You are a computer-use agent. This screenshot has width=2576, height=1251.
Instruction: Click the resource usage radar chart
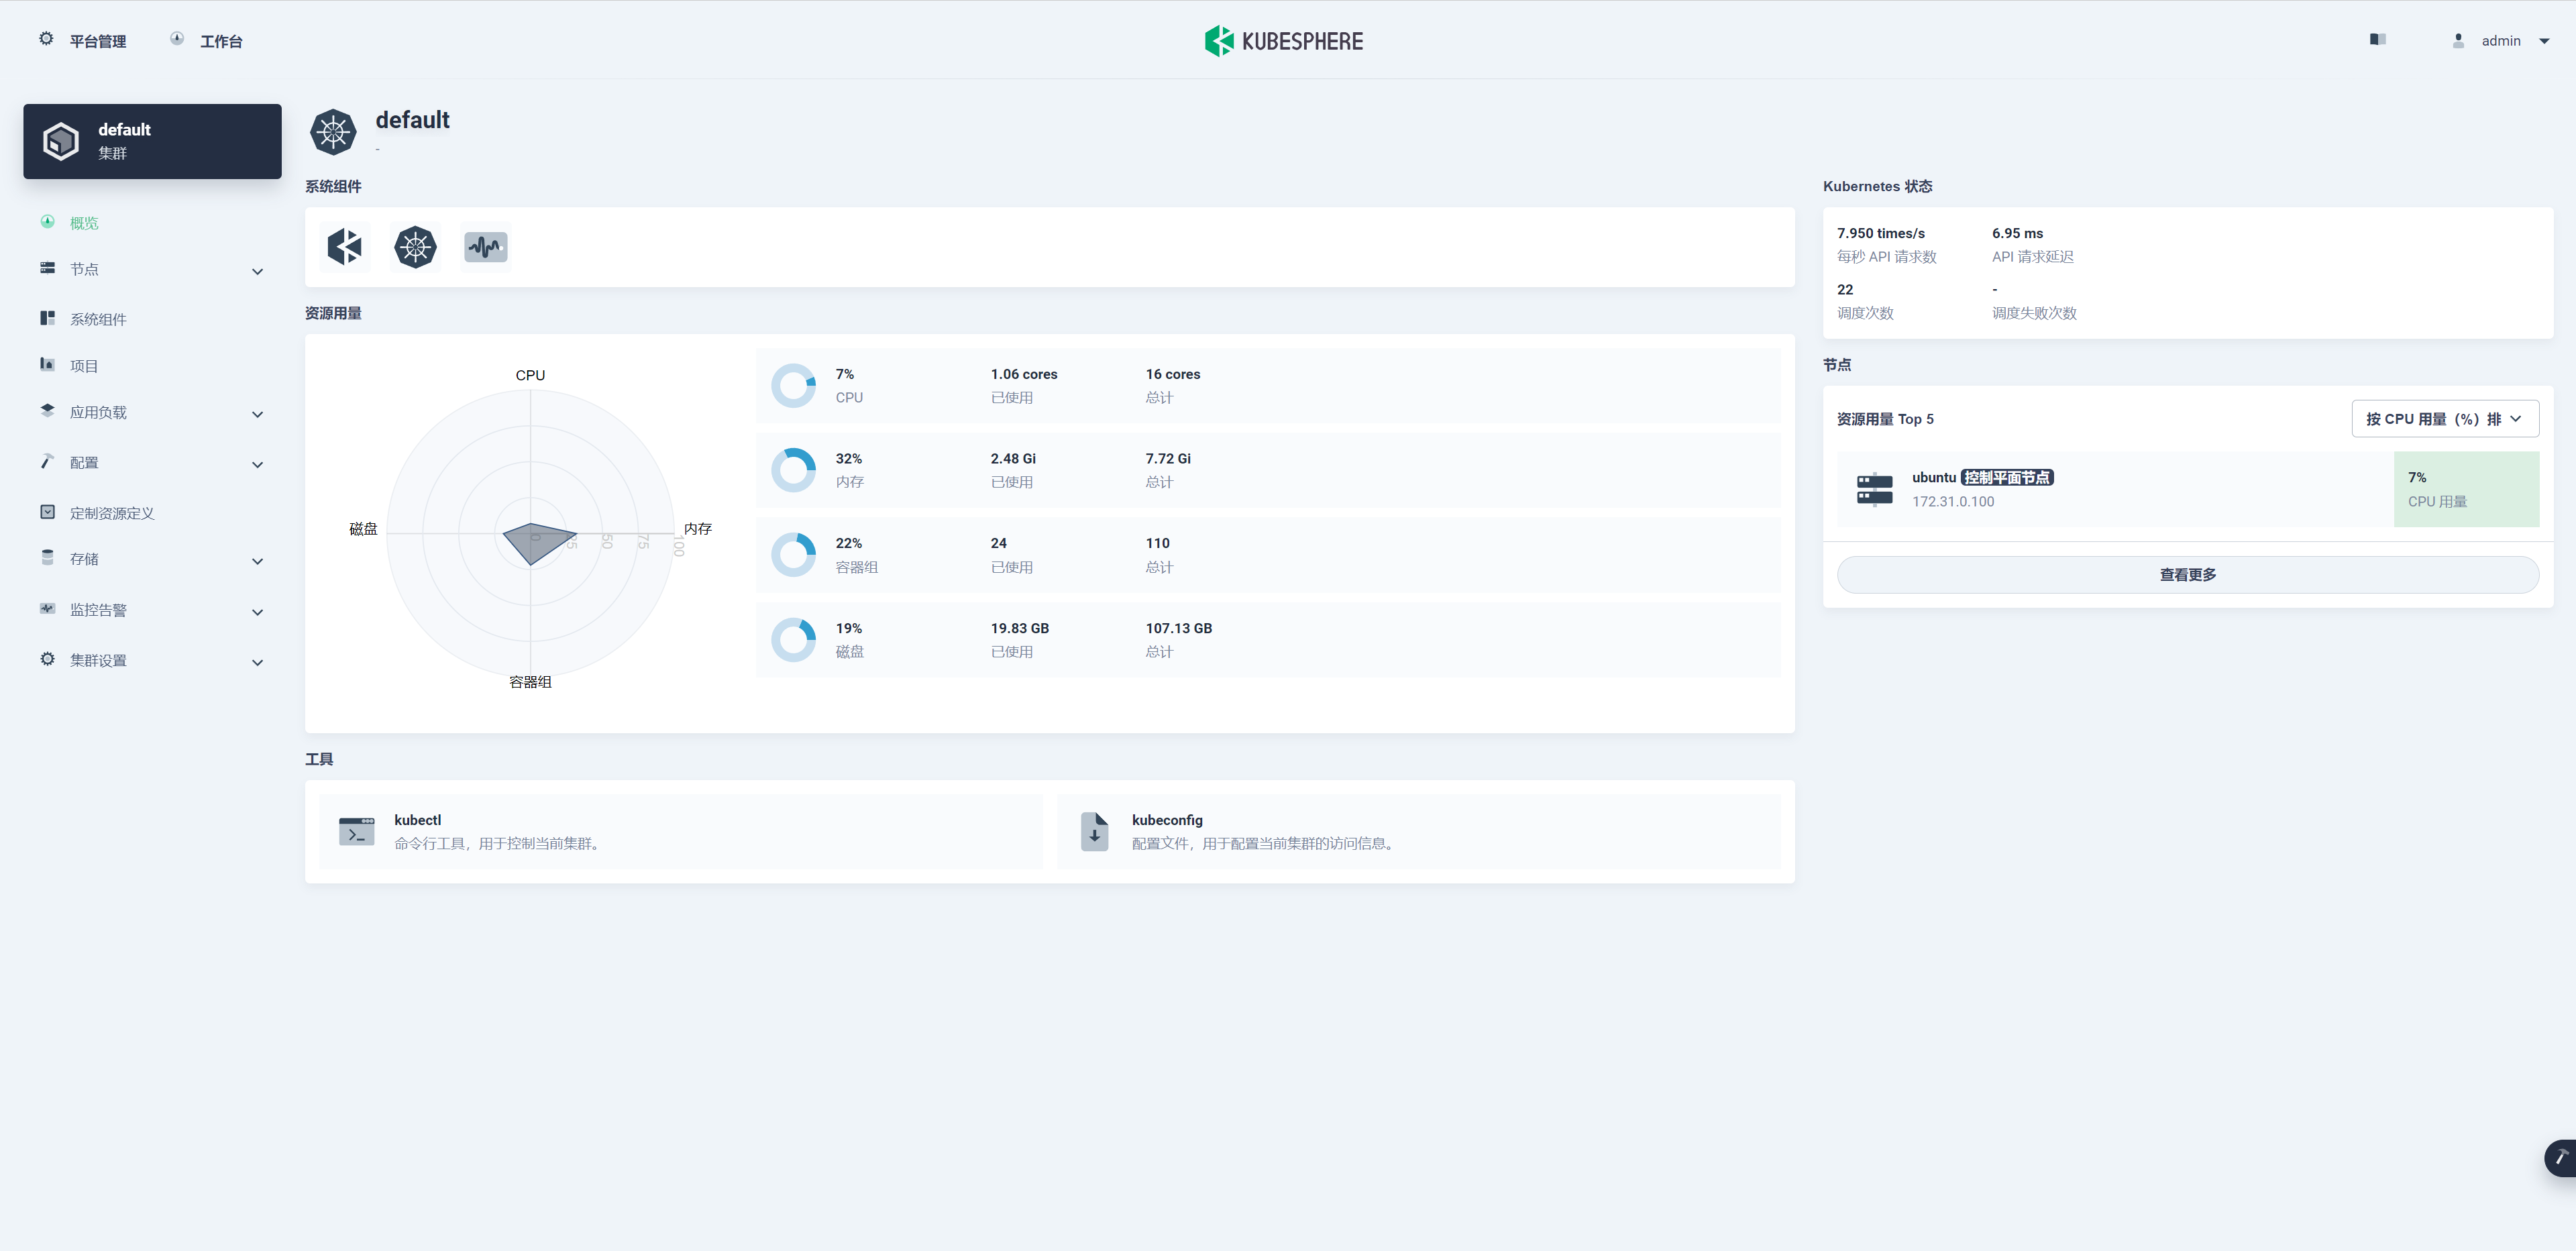point(531,533)
